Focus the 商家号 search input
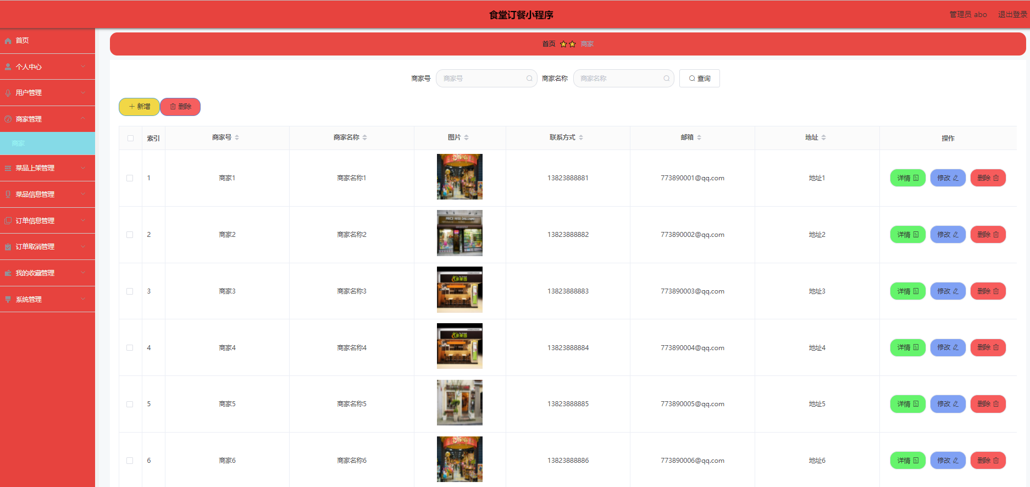The height and width of the screenshot is (487, 1030). [x=486, y=79]
